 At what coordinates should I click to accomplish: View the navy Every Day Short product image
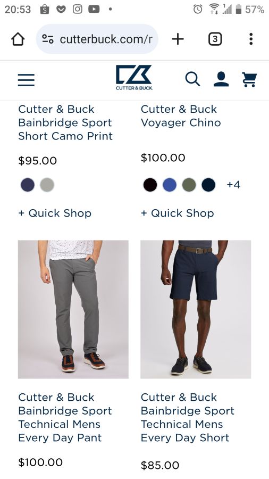click(x=196, y=309)
